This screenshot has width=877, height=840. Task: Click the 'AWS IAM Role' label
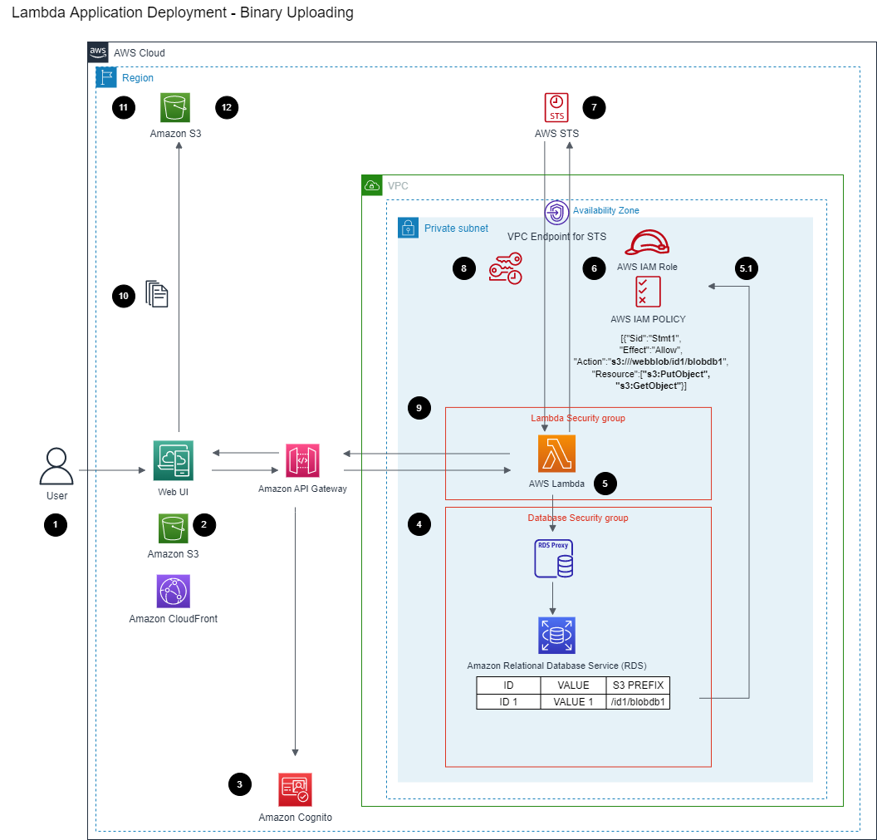(647, 267)
